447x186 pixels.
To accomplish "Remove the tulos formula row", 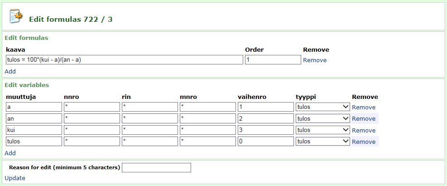I will tap(314, 60).
